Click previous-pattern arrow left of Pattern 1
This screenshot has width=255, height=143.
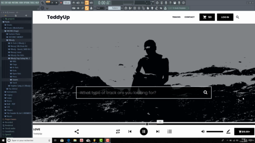pyautogui.click(x=107, y=8)
